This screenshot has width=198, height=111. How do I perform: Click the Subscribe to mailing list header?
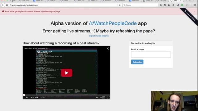(143, 43)
